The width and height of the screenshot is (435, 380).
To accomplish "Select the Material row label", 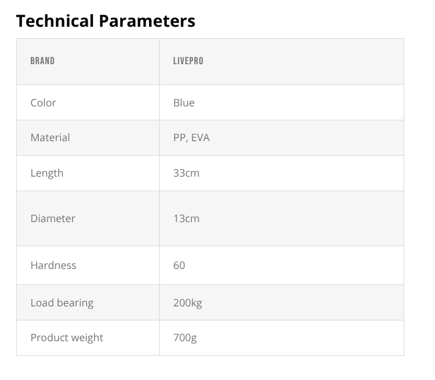I will (x=50, y=137).
